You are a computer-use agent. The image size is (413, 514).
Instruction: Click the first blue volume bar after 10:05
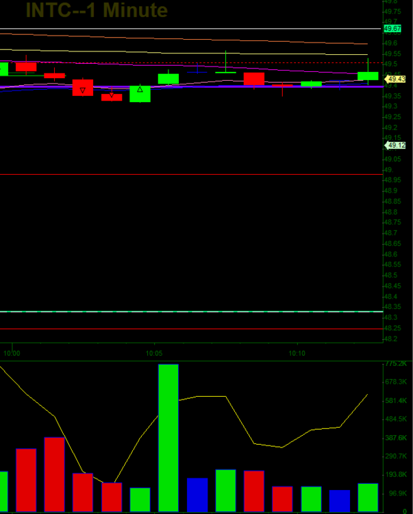pos(197,494)
